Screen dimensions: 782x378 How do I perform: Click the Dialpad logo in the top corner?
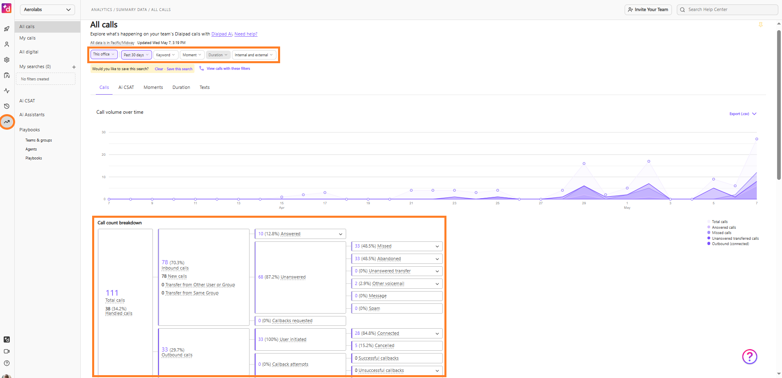[x=7, y=8]
